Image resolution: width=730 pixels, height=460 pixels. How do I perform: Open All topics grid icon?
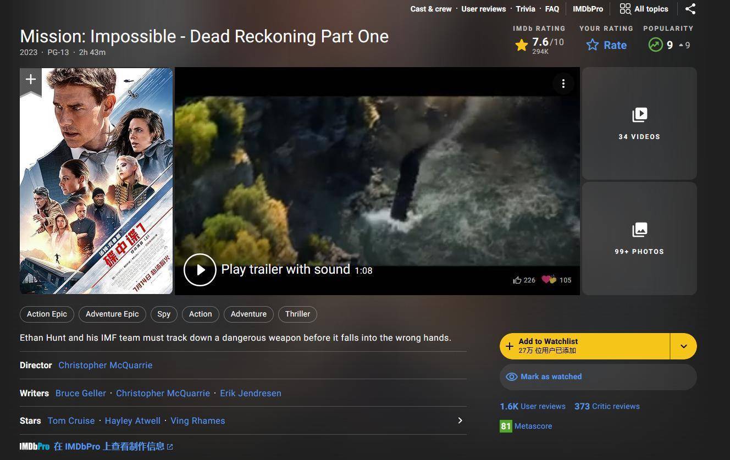[625, 9]
